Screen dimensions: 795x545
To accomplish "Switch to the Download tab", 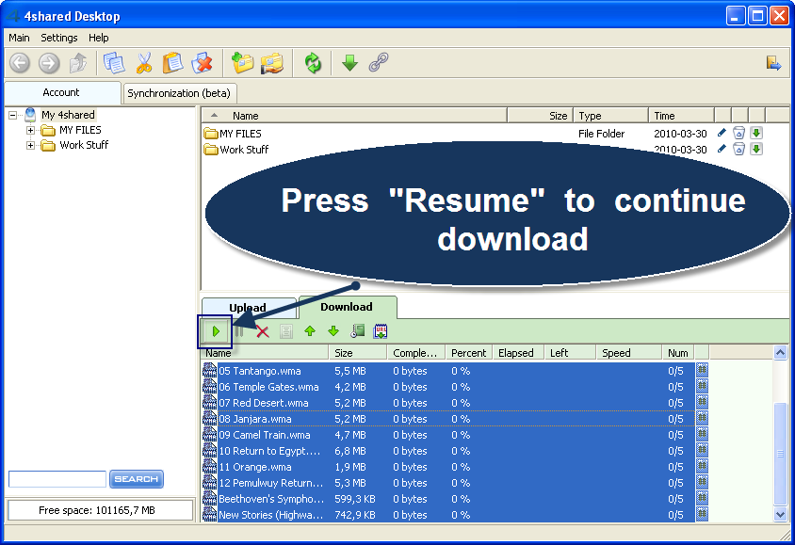I will (x=347, y=307).
